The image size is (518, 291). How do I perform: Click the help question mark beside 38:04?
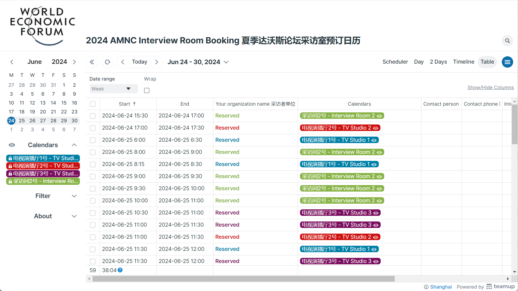(x=120, y=270)
